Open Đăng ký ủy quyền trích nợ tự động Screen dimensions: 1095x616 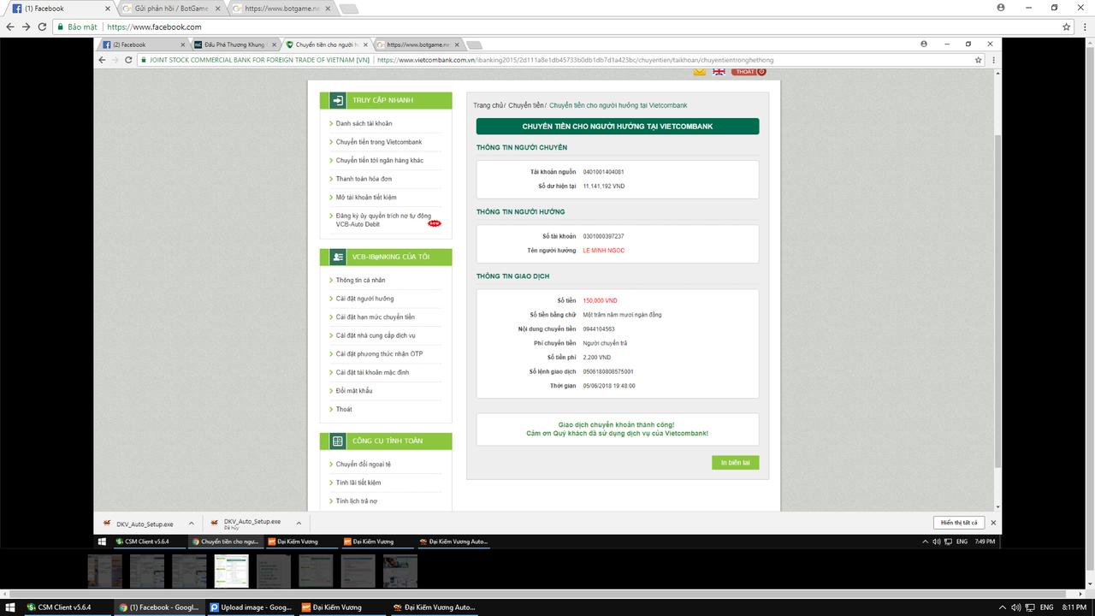[x=383, y=220]
